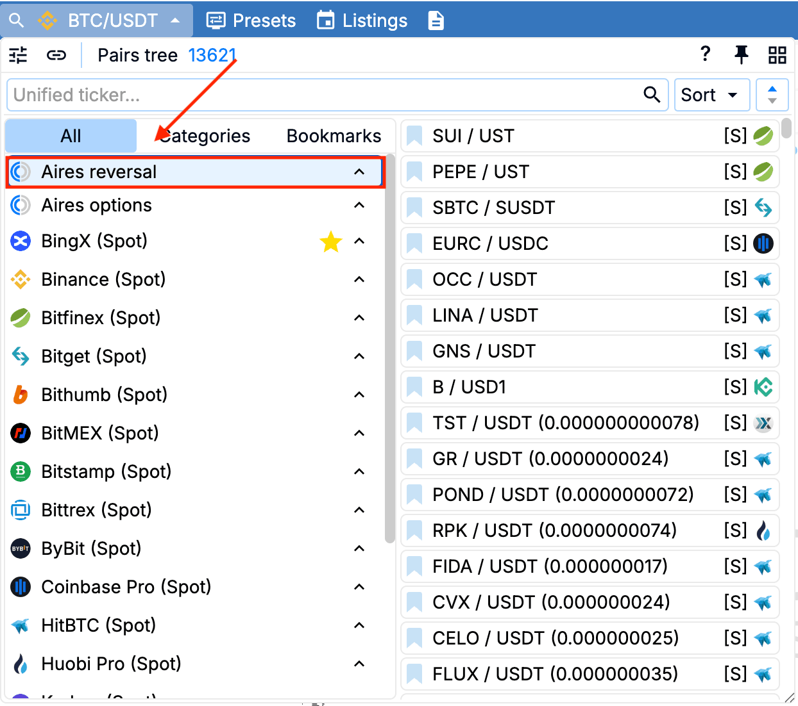Open the Sort dropdown
This screenshot has height=706, width=798.
coord(712,95)
